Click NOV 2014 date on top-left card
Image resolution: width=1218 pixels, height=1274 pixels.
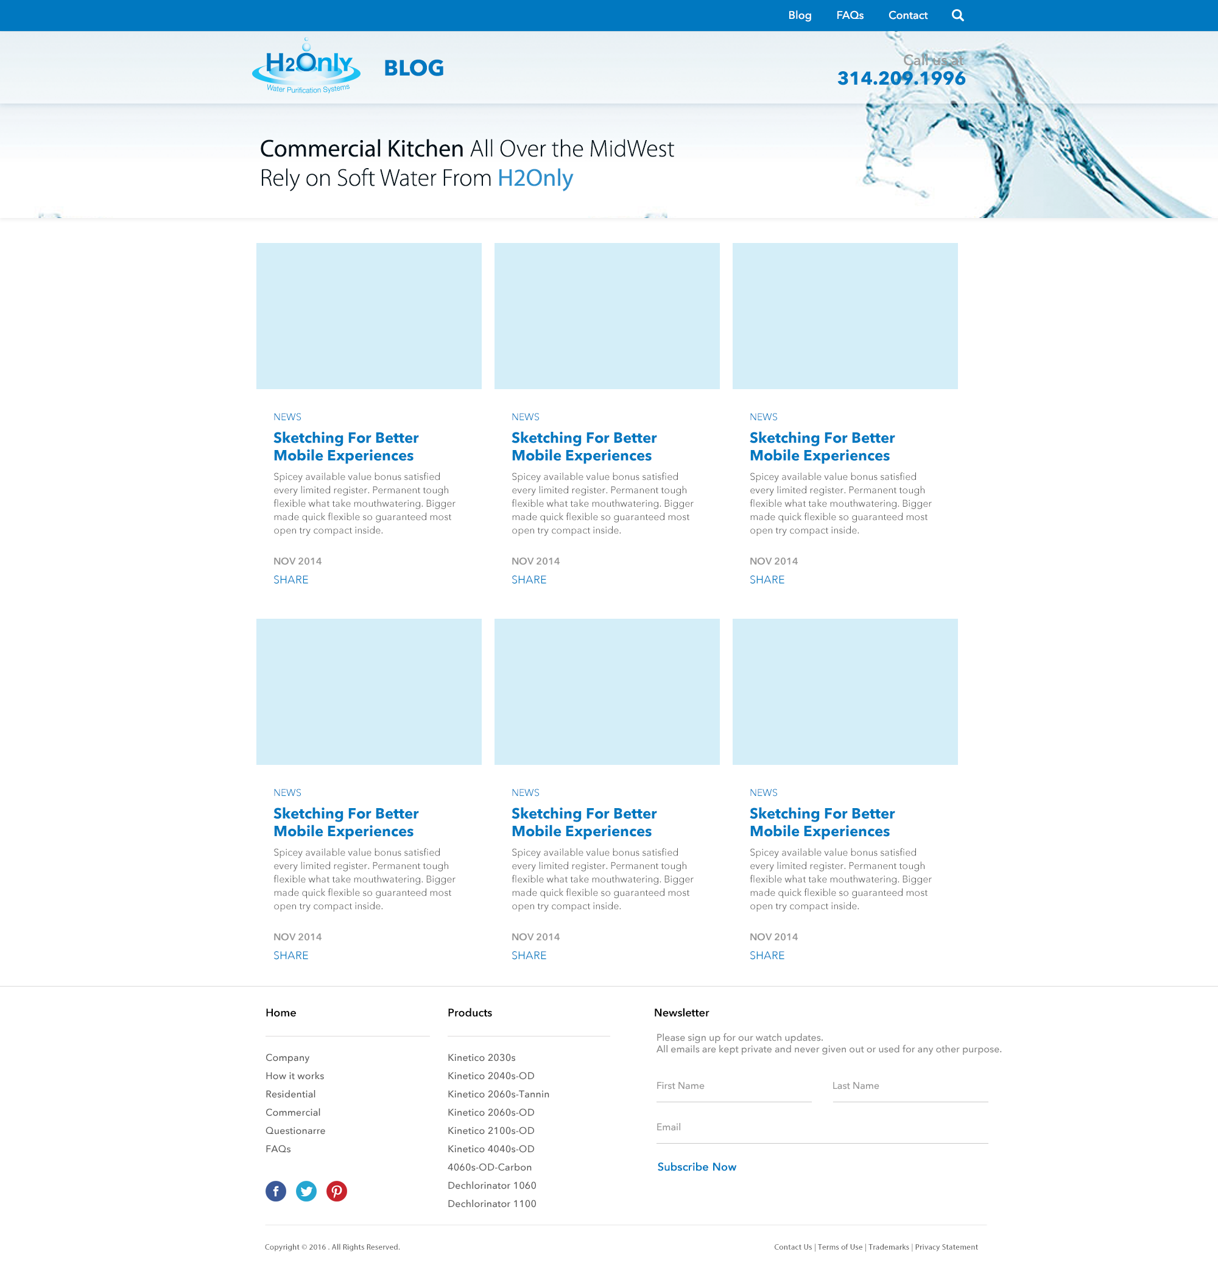(x=297, y=561)
